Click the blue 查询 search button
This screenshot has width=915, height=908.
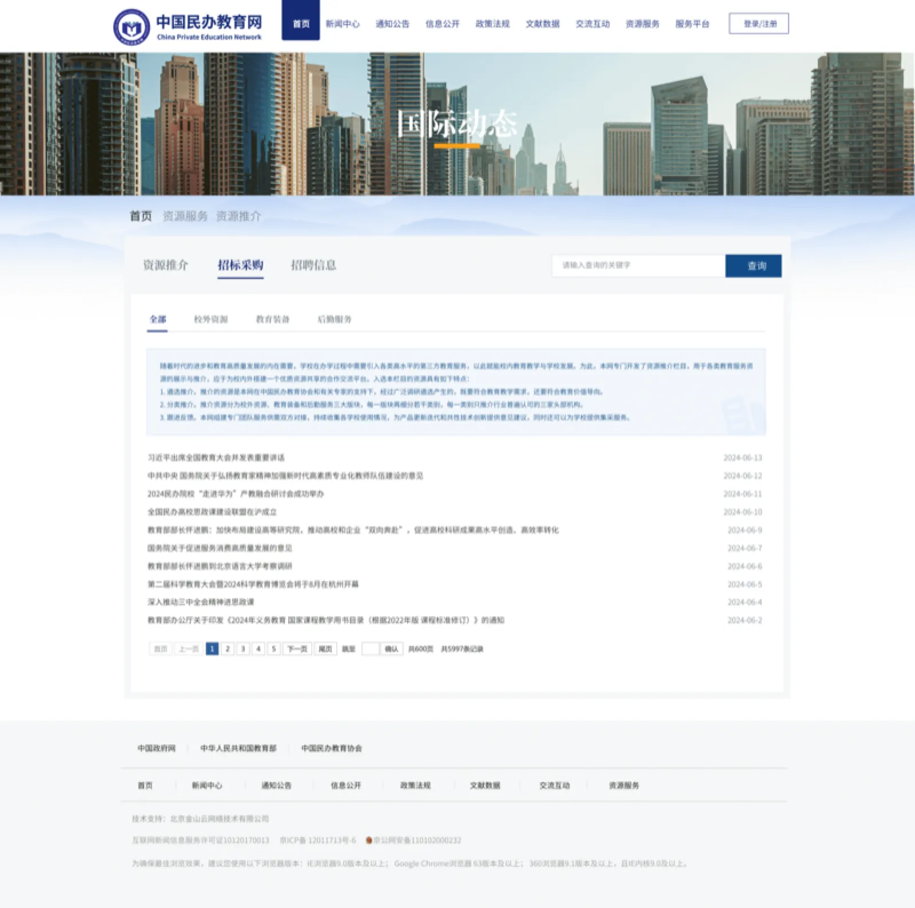tap(754, 265)
